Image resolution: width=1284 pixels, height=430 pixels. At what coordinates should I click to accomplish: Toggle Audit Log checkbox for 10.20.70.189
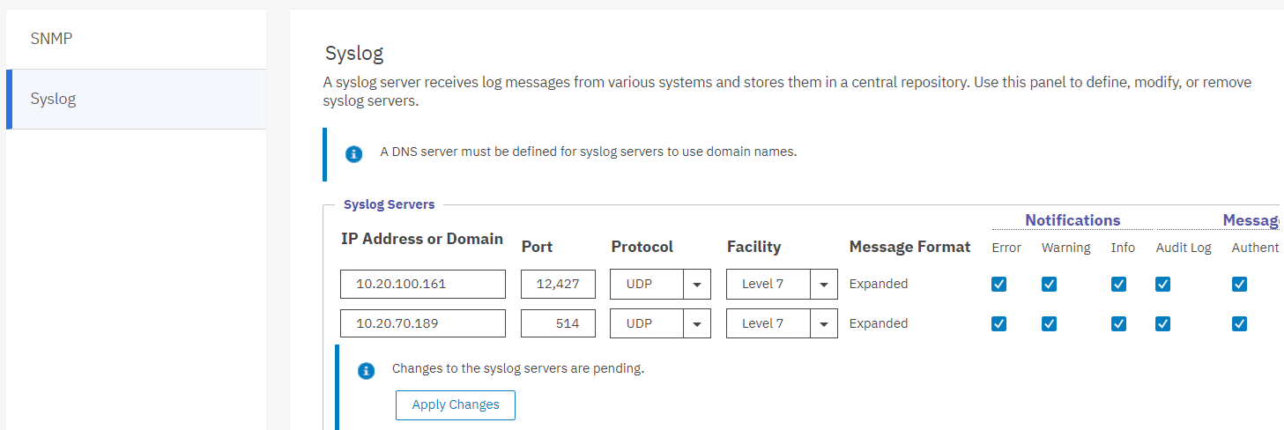tap(1162, 323)
